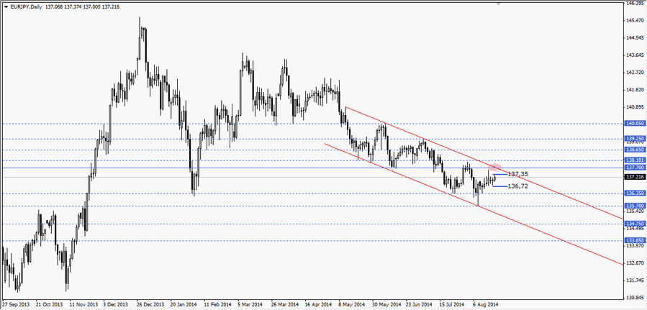647x310 pixels.
Task: Click the 26 Dec 2013 date label
Action: pyautogui.click(x=150, y=305)
